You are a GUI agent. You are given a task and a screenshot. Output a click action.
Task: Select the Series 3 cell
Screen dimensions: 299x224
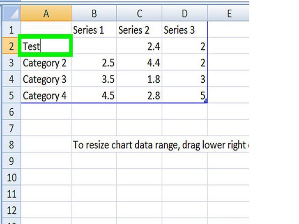[x=184, y=30]
